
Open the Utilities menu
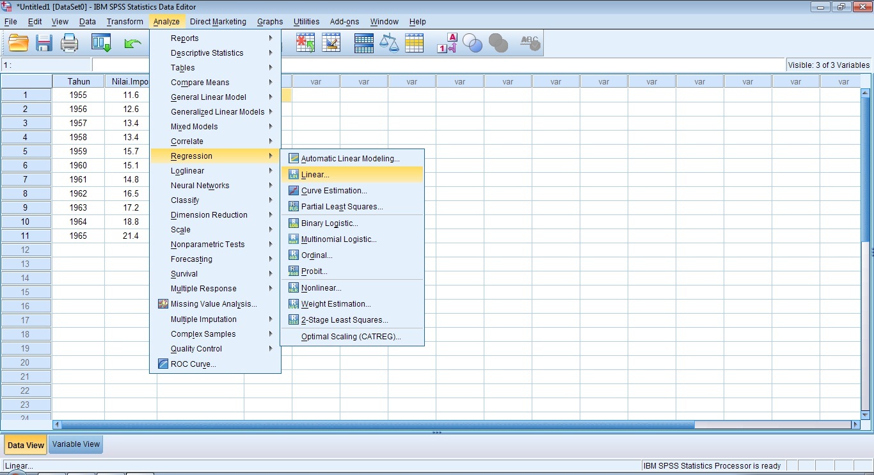point(306,21)
